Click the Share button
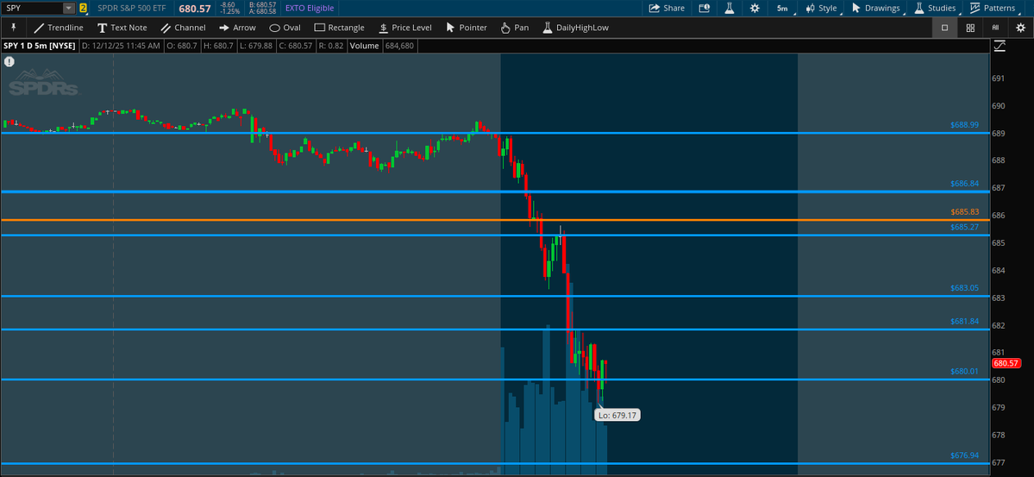The image size is (1034, 477). click(667, 8)
